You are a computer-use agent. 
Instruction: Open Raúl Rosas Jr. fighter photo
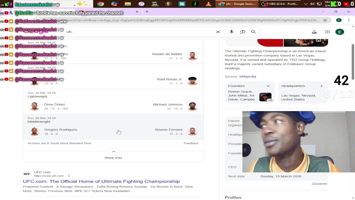click(192, 81)
